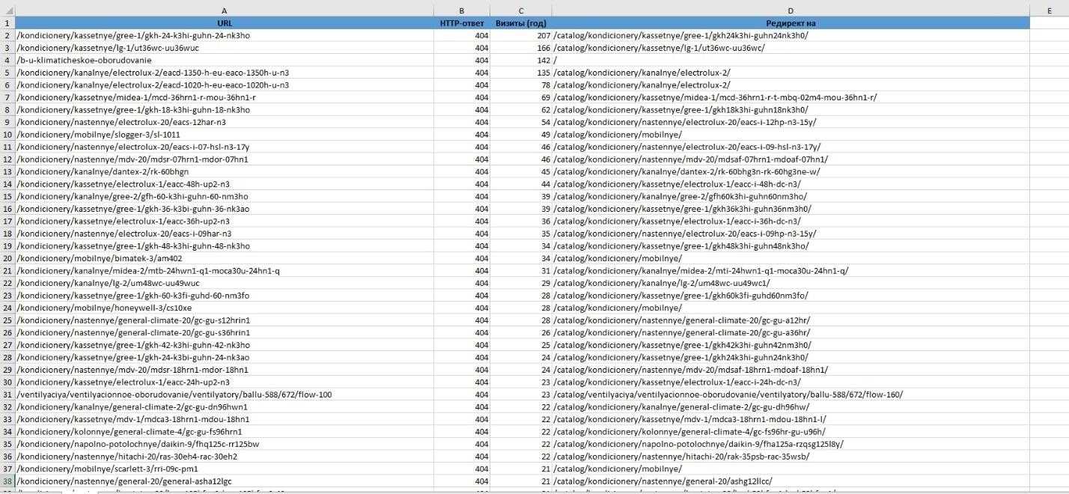Image resolution: width=1069 pixels, height=494 pixels.
Task: Click the visits cell with value 142
Action: click(521, 60)
